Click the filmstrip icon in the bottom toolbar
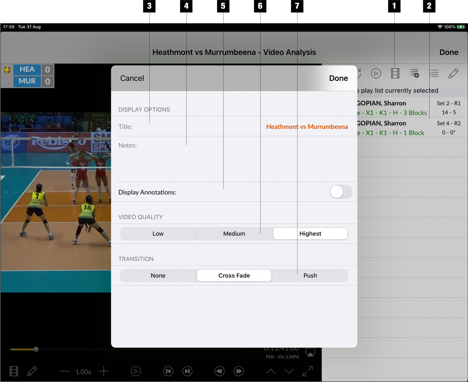 [13, 371]
